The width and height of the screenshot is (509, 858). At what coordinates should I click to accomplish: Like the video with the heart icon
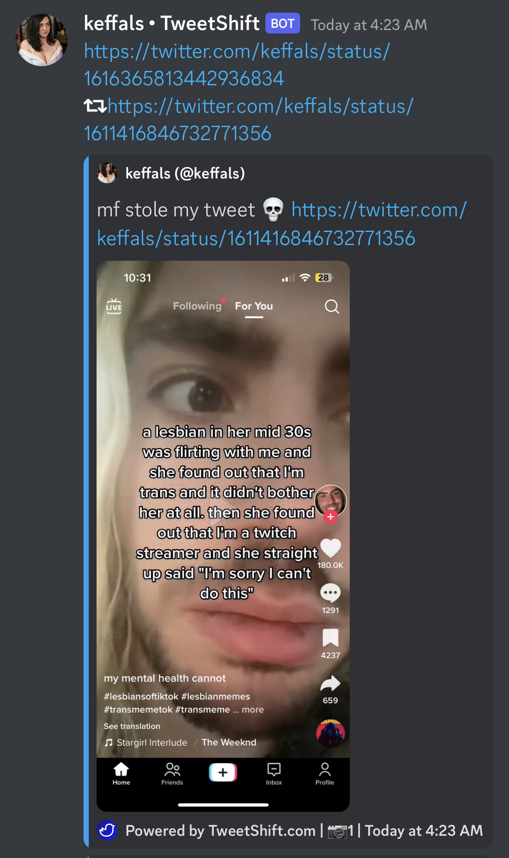pos(331,548)
